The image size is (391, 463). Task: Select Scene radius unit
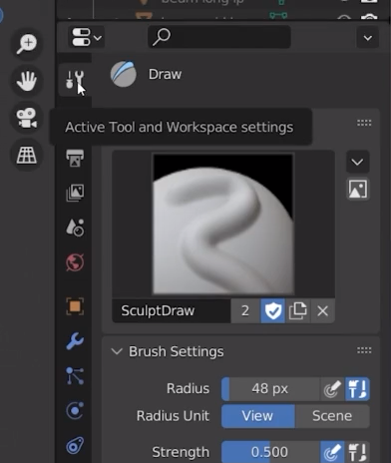click(x=332, y=416)
